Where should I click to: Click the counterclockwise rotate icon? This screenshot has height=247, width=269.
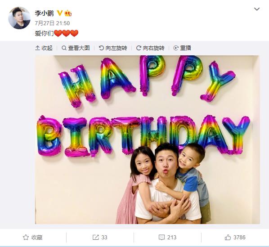[101, 48]
